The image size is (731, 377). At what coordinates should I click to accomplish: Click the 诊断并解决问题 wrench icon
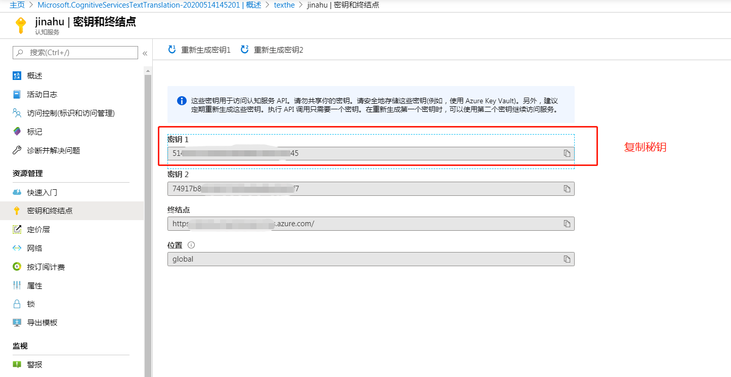pos(17,151)
